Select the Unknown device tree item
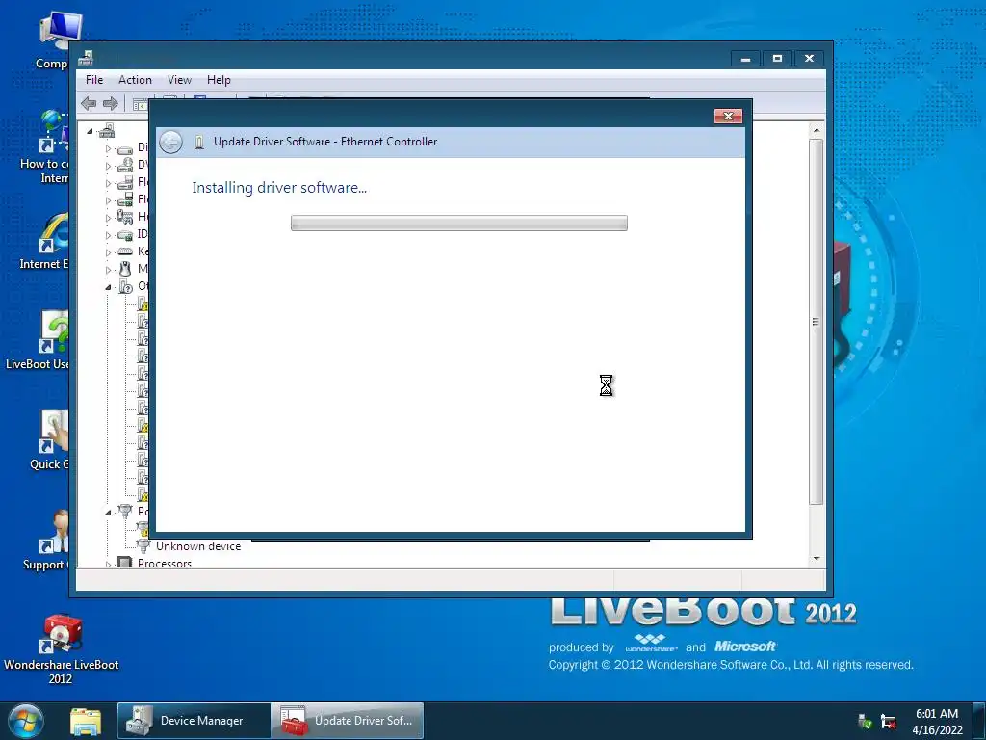 pyautogui.click(x=198, y=546)
